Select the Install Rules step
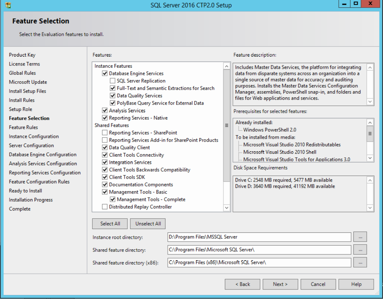This screenshot has height=299, width=383. (22, 100)
